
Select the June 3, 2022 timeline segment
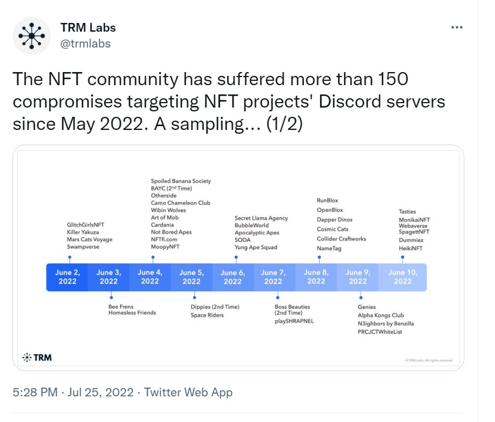click(109, 277)
